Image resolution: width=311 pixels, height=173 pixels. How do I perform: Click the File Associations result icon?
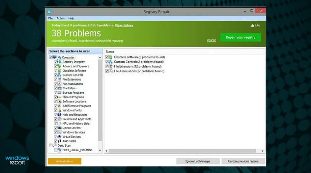coord(111,71)
